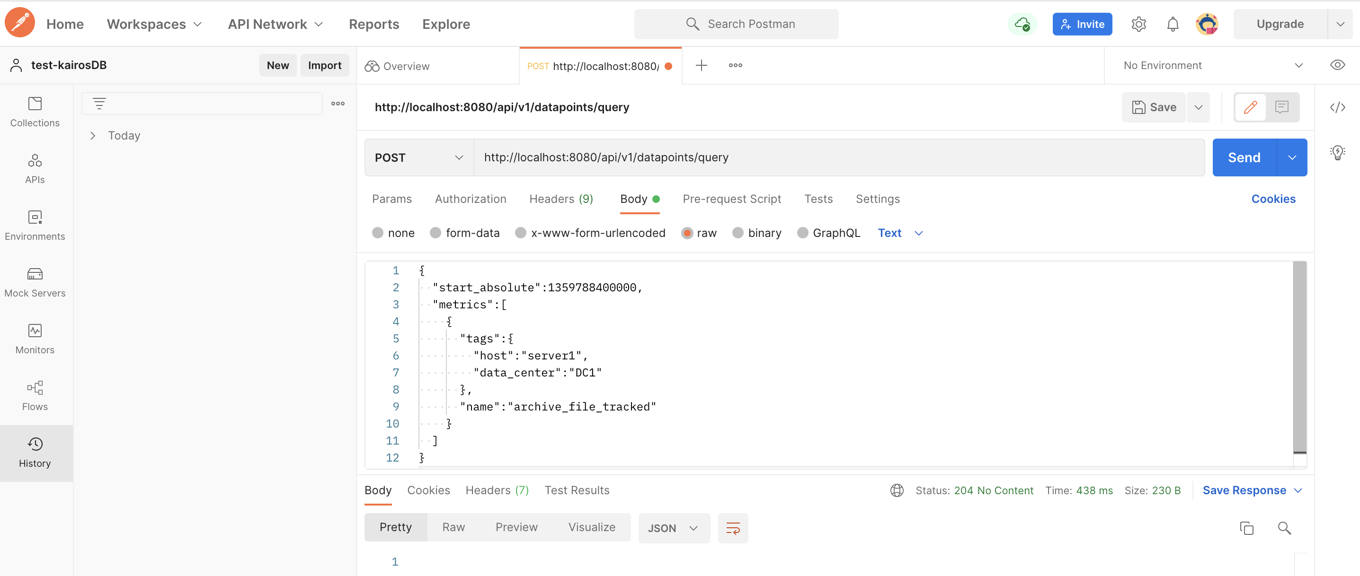The height and width of the screenshot is (576, 1360).
Task: Expand the Today history group
Action: (x=93, y=136)
